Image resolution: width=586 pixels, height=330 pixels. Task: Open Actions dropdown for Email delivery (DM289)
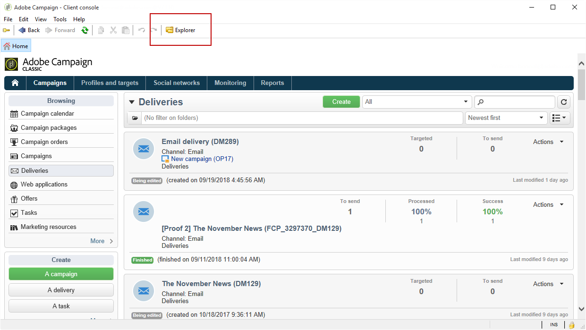click(548, 142)
